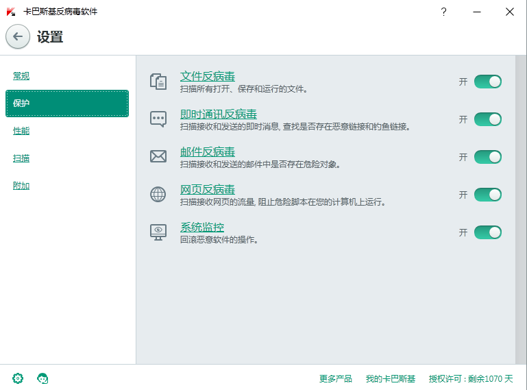Open the 邮件反病毒 link

coord(208,151)
